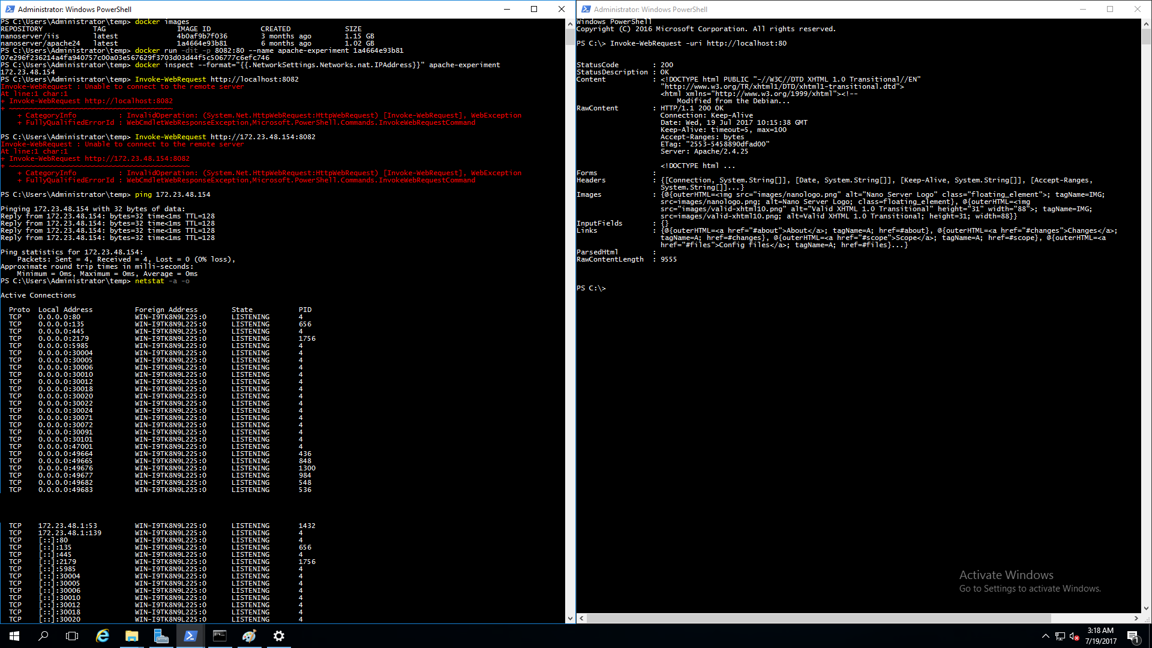Screen dimensions: 1152x648
Task: Click the left PowerShell window title-bar icon
Action: [10, 9]
